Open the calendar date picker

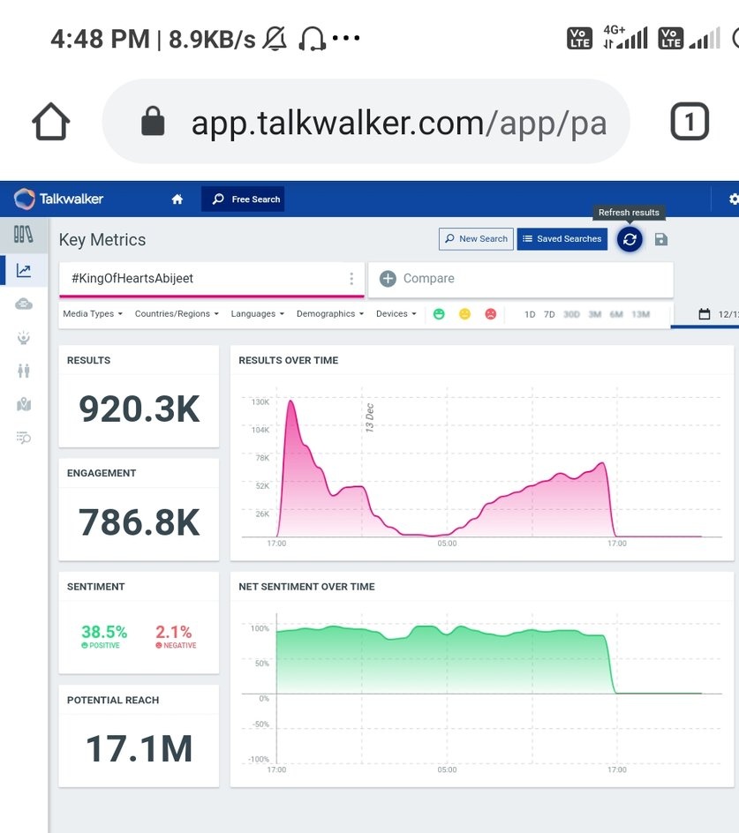(704, 314)
